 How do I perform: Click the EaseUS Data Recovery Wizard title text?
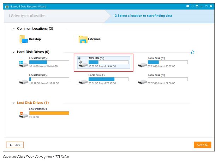click(28, 6)
